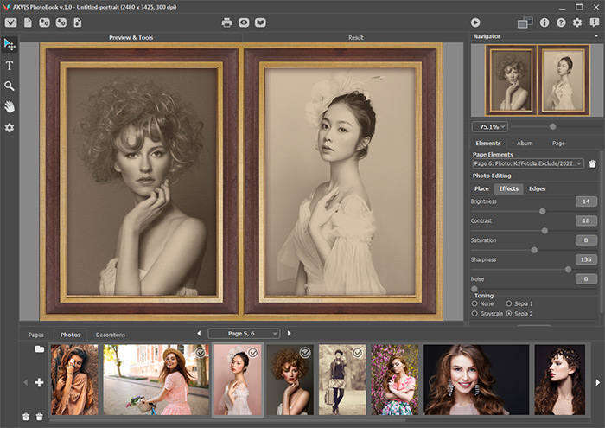Edit the Sharpness value field 135
The width and height of the screenshot is (605, 428).
[586, 259]
